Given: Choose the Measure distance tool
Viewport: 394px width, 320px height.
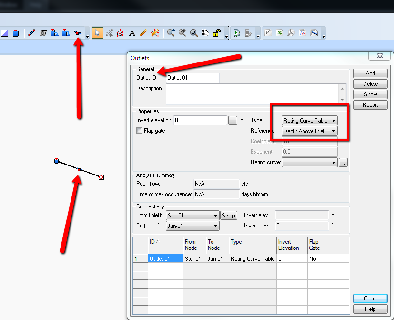Looking at the screenshot, I should [x=143, y=32].
